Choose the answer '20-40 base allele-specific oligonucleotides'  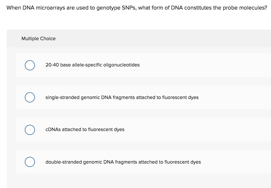(93, 65)
